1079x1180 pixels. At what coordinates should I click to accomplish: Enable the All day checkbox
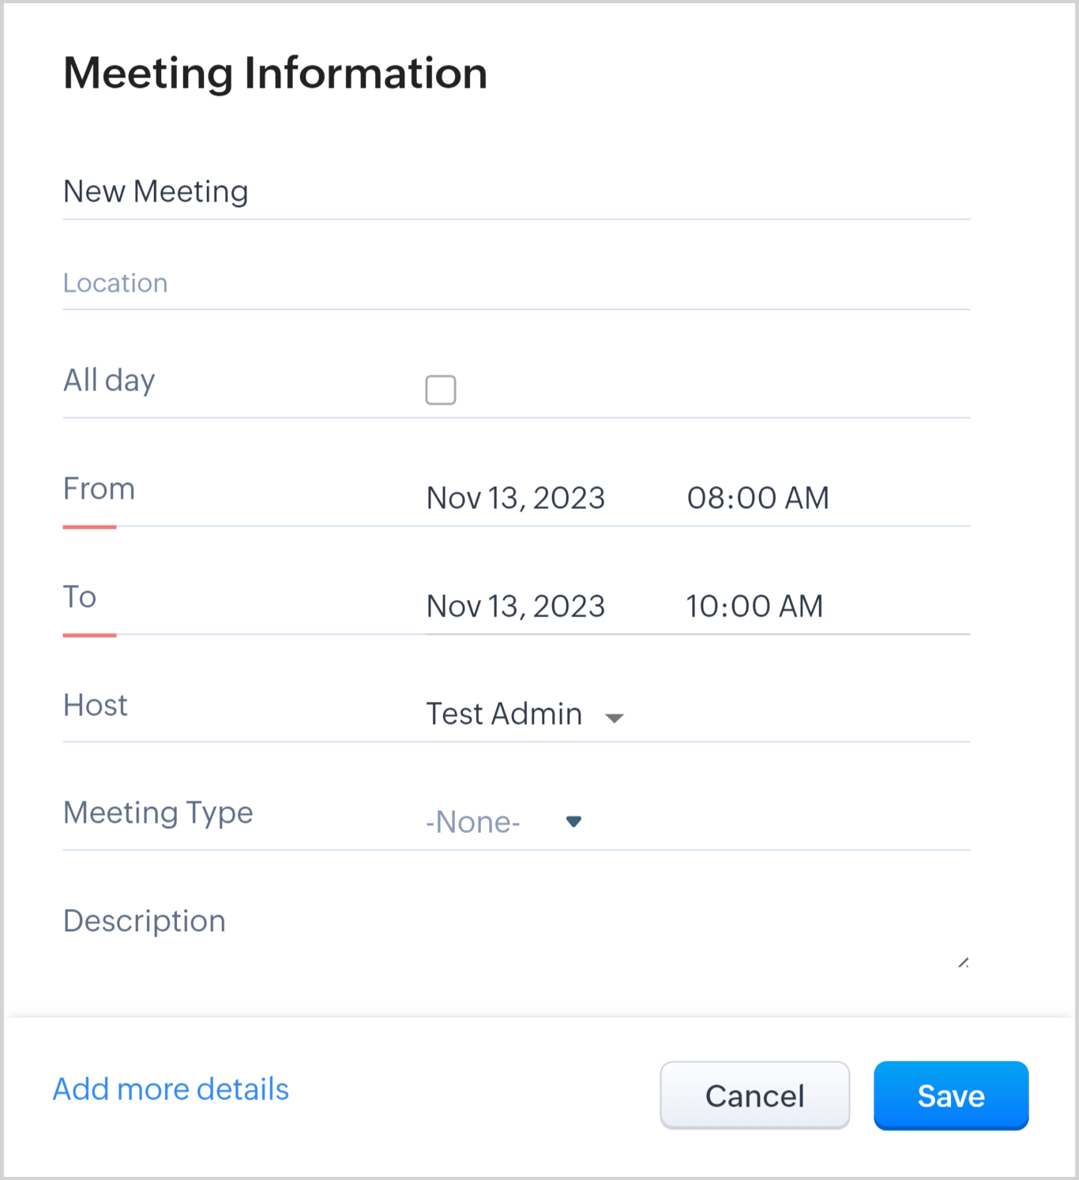click(441, 390)
